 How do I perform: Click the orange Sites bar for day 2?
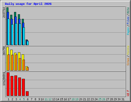click(x=12, y=63)
